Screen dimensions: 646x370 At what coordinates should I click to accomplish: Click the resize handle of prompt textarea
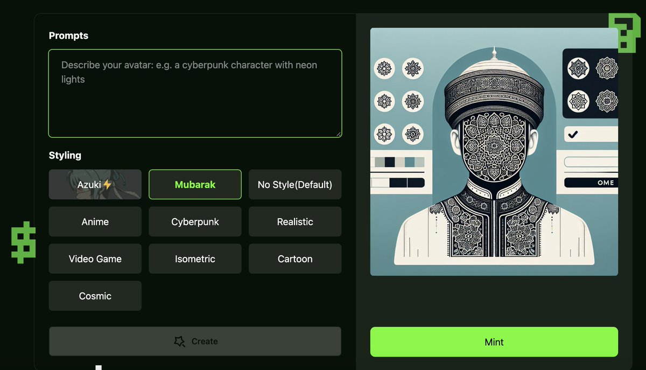(x=338, y=134)
